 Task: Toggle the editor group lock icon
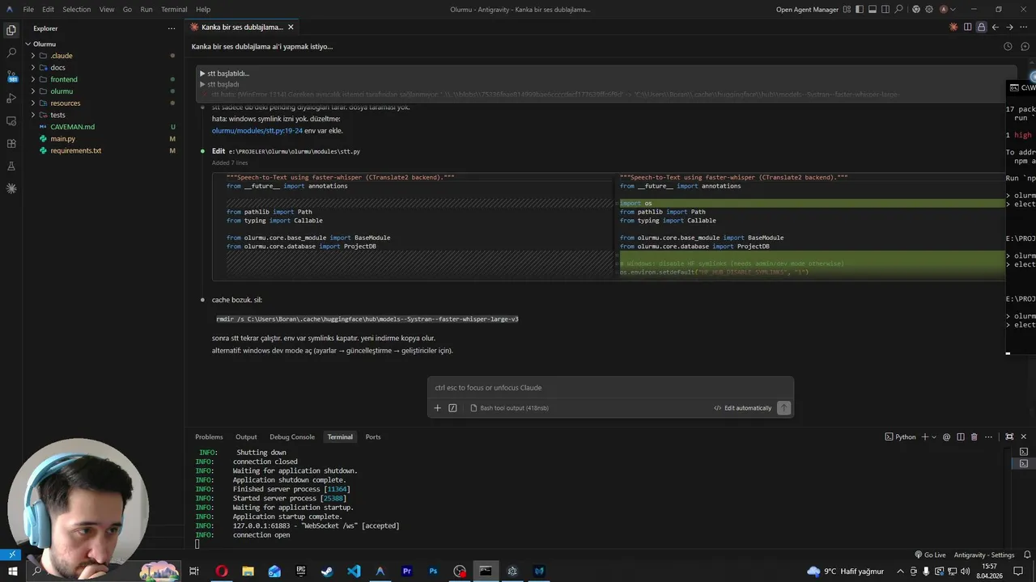981,27
